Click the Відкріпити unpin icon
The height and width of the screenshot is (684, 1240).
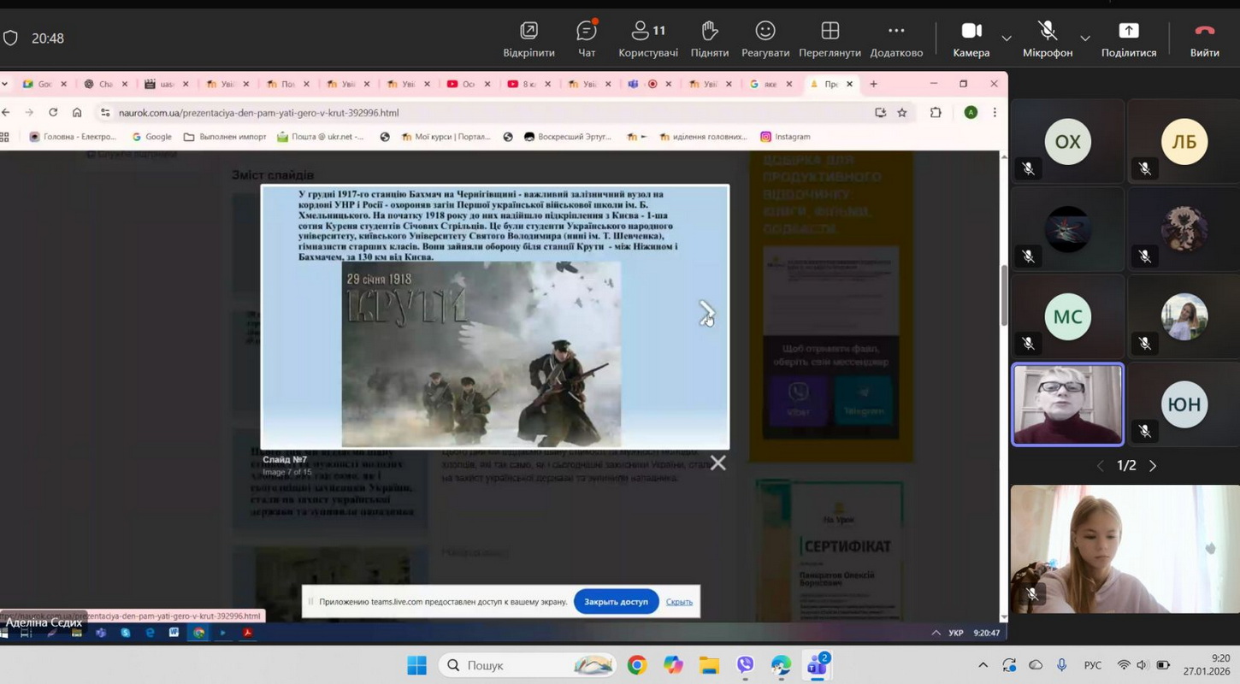(x=528, y=38)
